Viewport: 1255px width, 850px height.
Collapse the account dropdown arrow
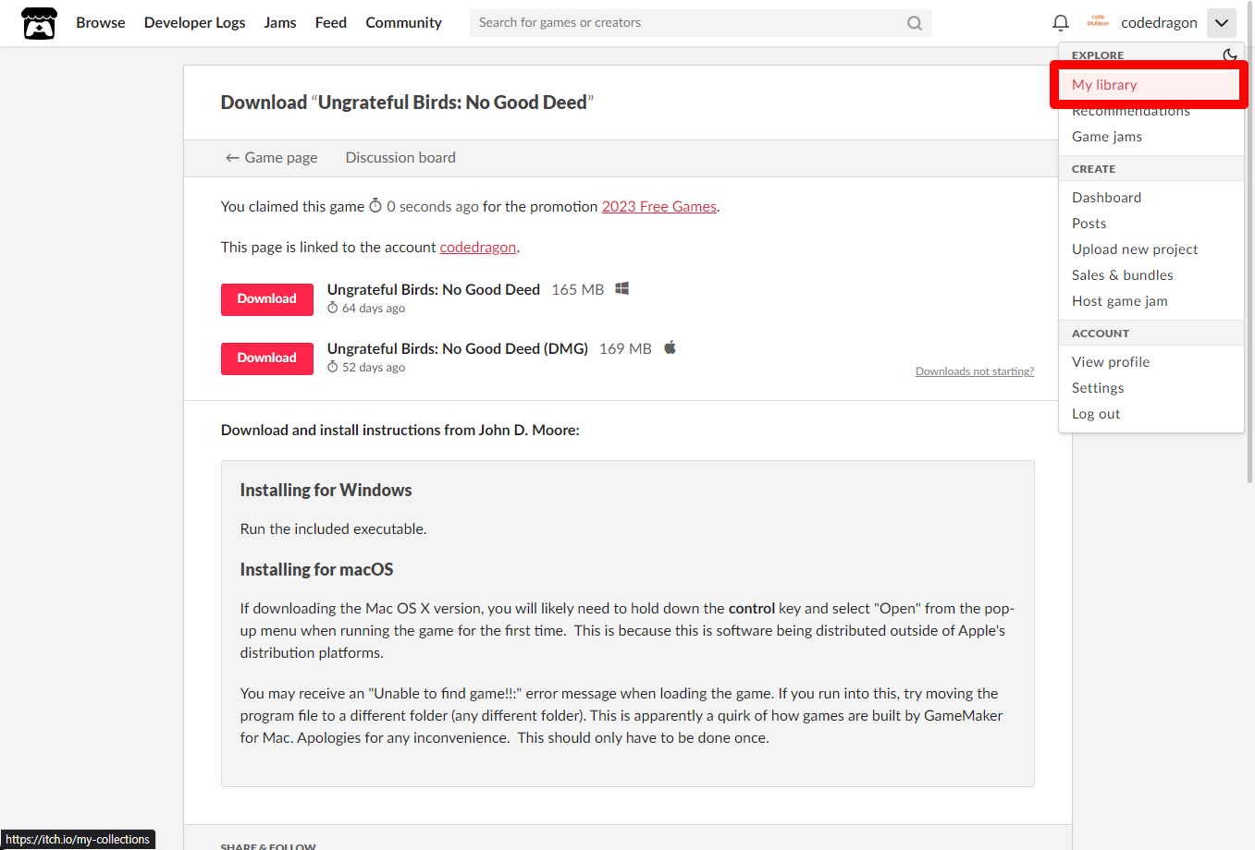tap(1222, 23)
